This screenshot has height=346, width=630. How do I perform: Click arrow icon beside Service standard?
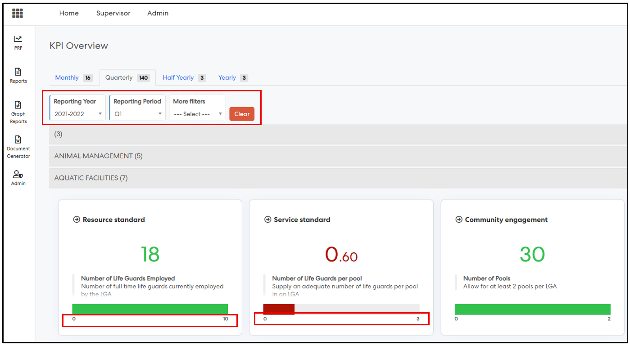click(267, 220)
